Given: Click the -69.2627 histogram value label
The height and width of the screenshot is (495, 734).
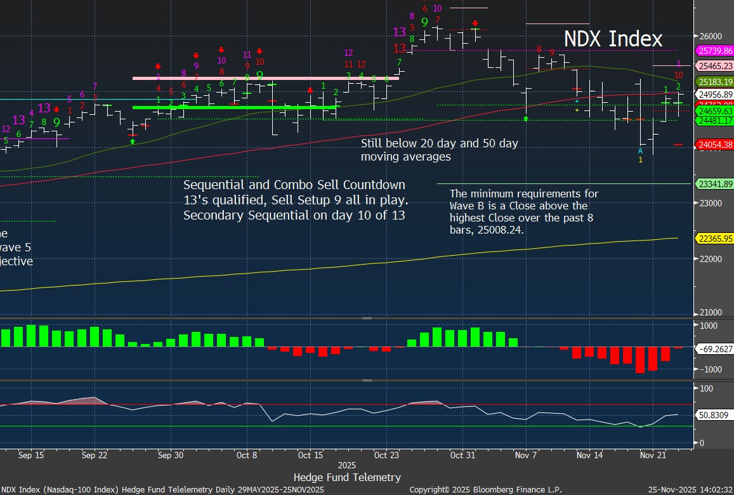Looking at the screenshot, I should point(715,348).
